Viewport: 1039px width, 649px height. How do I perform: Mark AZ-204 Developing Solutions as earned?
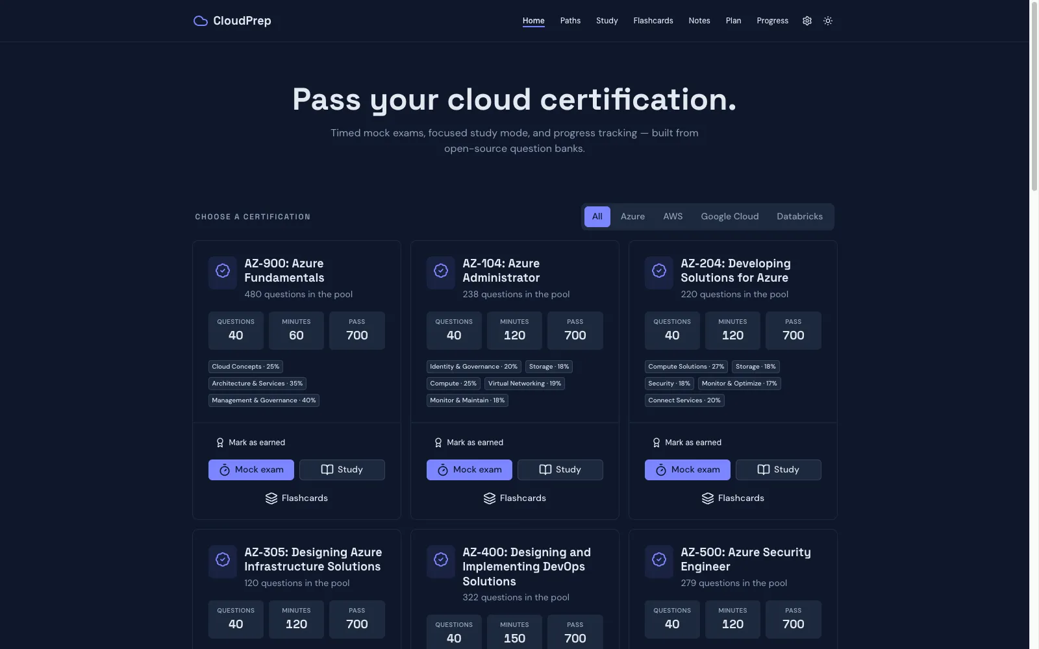[687, 443]
